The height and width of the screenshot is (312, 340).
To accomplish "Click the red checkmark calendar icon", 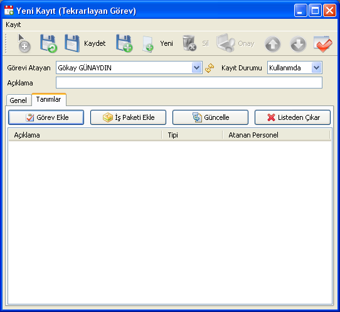I will (323, 44).
